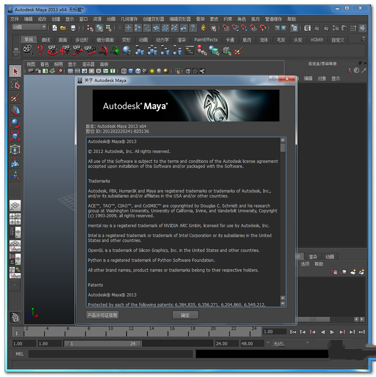The width and height of the screenshot is (376, 377).
Task: Toggle select by component type mode icon
Action: click(x=109, y=28)
